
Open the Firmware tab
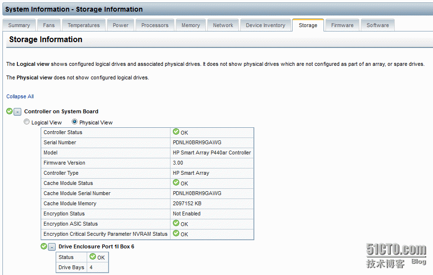click(x=342, y=25)
